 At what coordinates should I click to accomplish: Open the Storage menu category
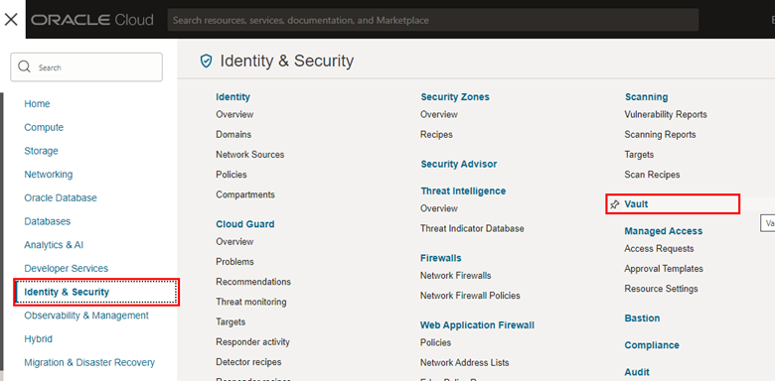click(x=41, y=151)
